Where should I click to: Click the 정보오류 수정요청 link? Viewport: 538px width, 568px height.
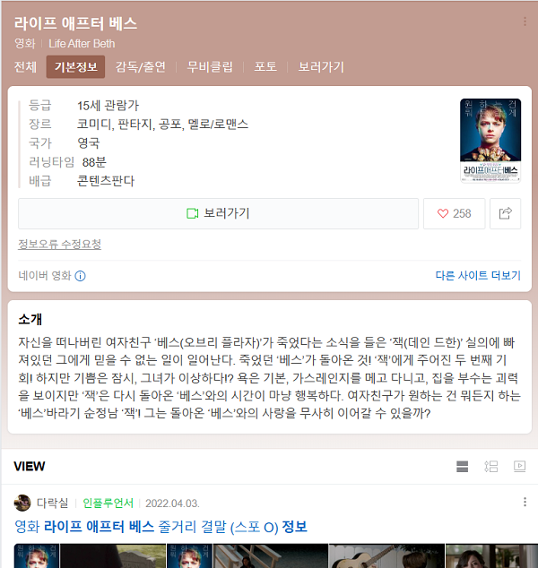tap(59, 245)
